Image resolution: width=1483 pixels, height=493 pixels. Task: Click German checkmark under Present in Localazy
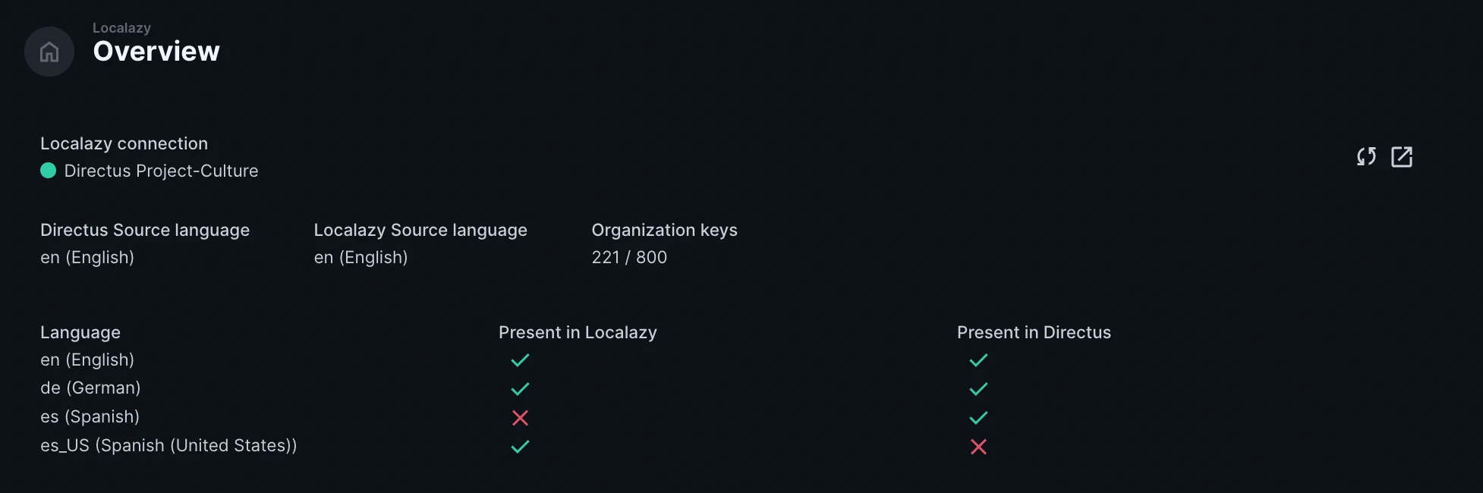coord(520,389)
